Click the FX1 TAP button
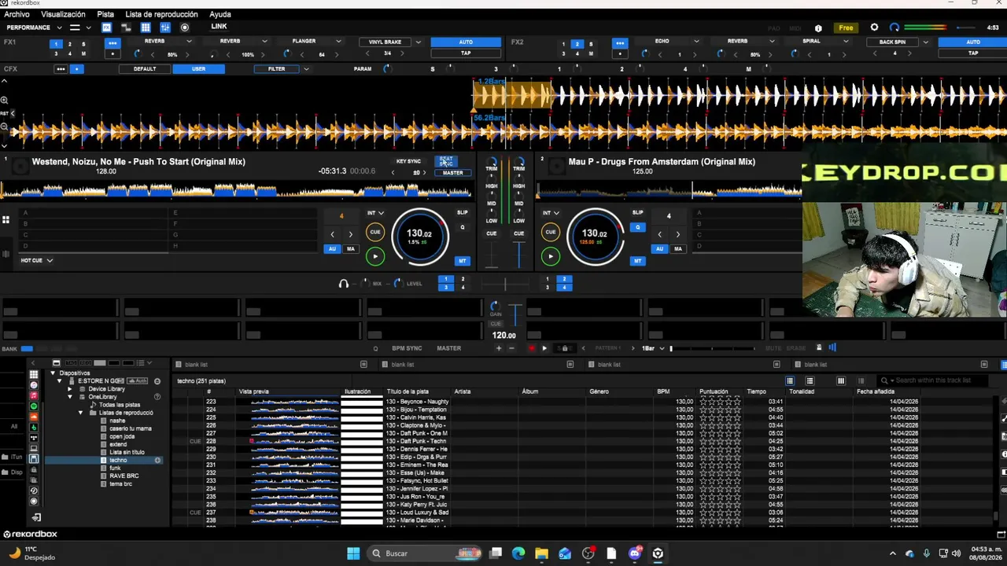1007x566 pixels. (x=466, y=53)
